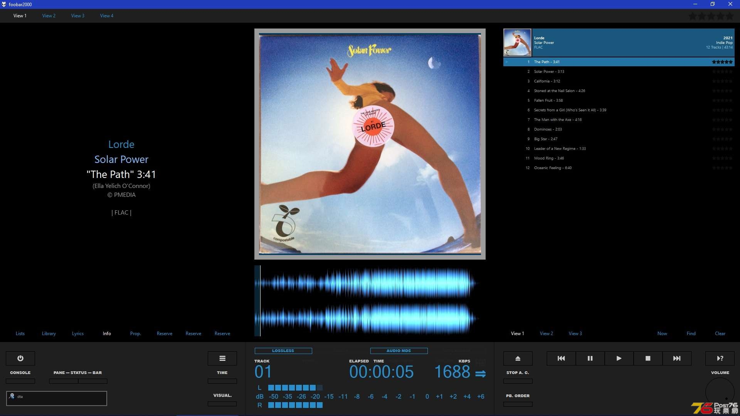Open the hamburger menu button
Screen dimensions: 740x416
click(222, 358)
